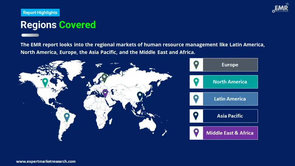This screenshot has width=295, height=166.
Task: Click the Regions Covered heading
Action: click(58, 25)
